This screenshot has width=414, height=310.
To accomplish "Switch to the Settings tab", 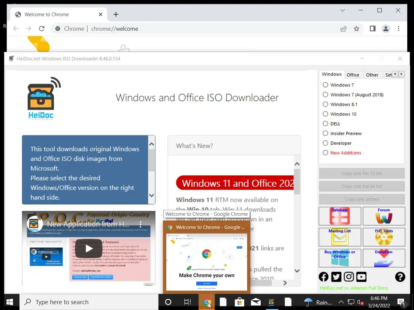I will coord(388,75).
